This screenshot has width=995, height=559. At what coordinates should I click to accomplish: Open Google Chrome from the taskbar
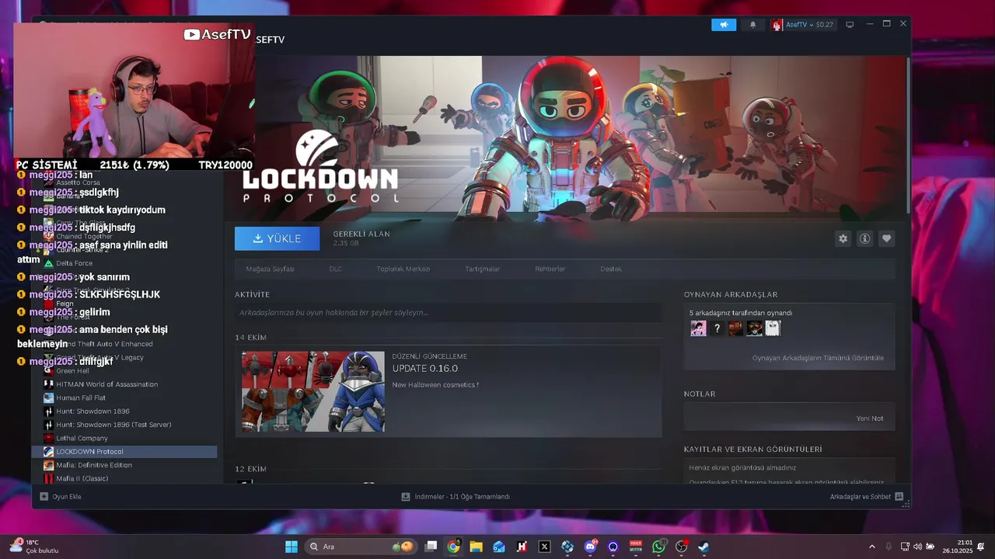[x=454, y=547]
